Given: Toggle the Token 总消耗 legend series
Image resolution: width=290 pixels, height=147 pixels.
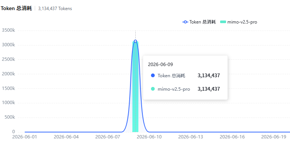Looking at the screenshot, I should click(x=199, y=22).
